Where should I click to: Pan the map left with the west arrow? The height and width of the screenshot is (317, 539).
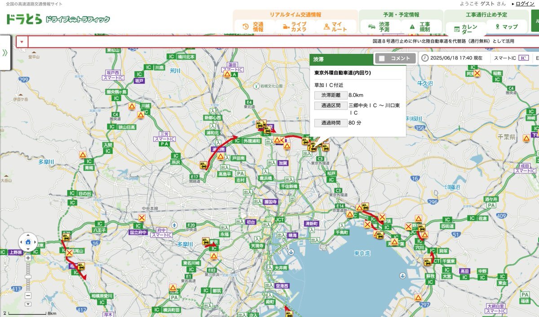(x=21, y=242)
